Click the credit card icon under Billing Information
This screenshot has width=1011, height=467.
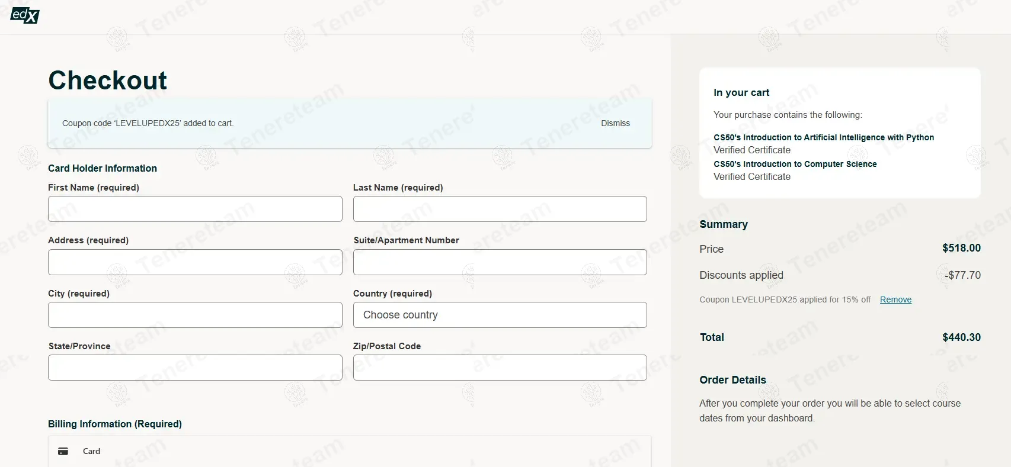tap(63, 452)
